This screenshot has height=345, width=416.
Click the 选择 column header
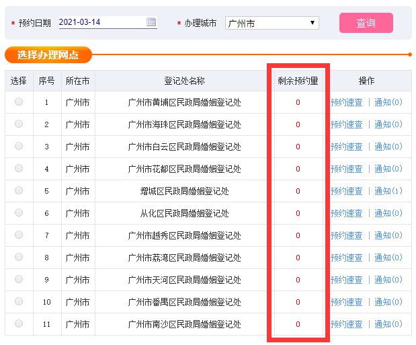point(19,81)
